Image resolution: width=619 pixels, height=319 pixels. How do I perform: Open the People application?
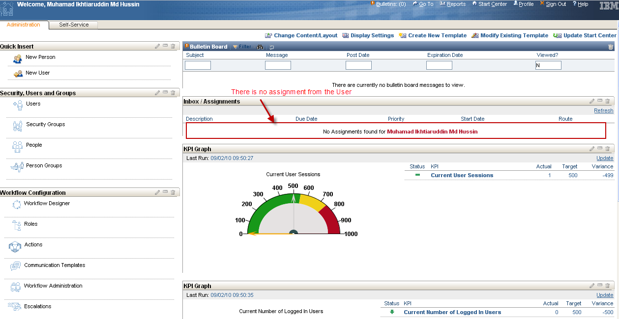34,145
